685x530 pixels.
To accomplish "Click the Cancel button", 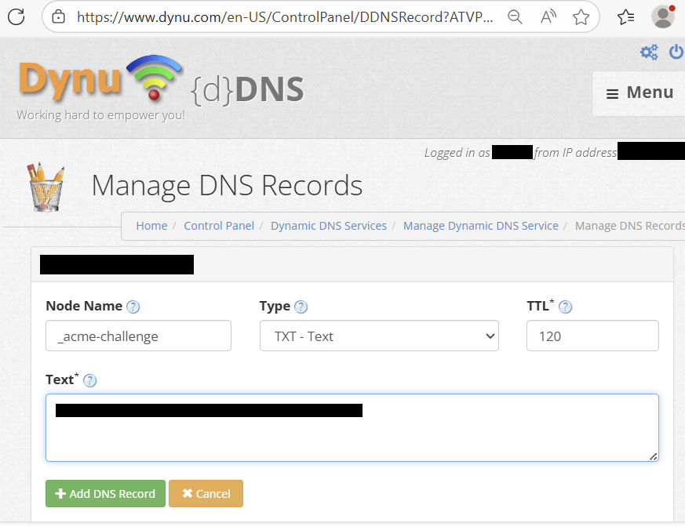I will point(206,494).
